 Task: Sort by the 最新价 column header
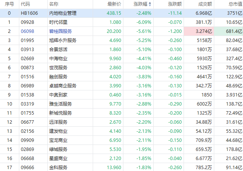tap(114, 4)
